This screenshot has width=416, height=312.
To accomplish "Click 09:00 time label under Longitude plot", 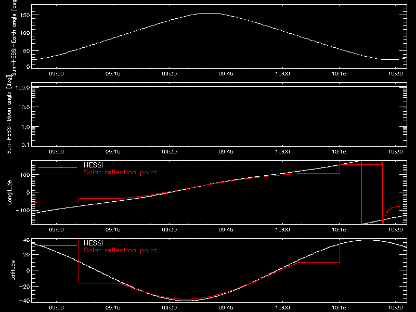I will pos(56,230).
